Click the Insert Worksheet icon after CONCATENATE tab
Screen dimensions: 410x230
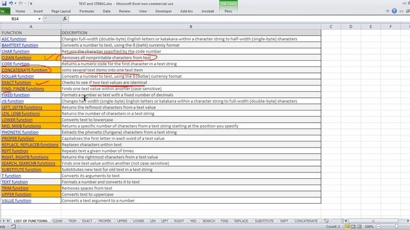coord(326,221)
